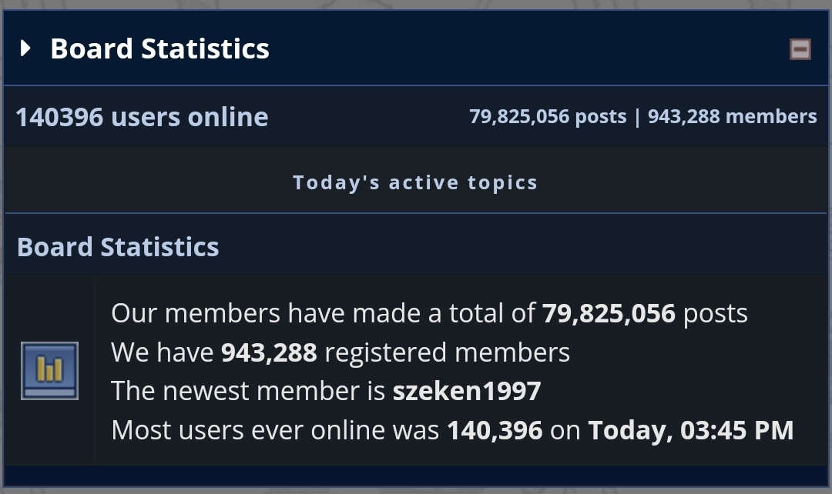This screenshot has width=832, height=494.
Task: Click the triangle arrow beside Board Statistics title
Action: pos(25,48)
